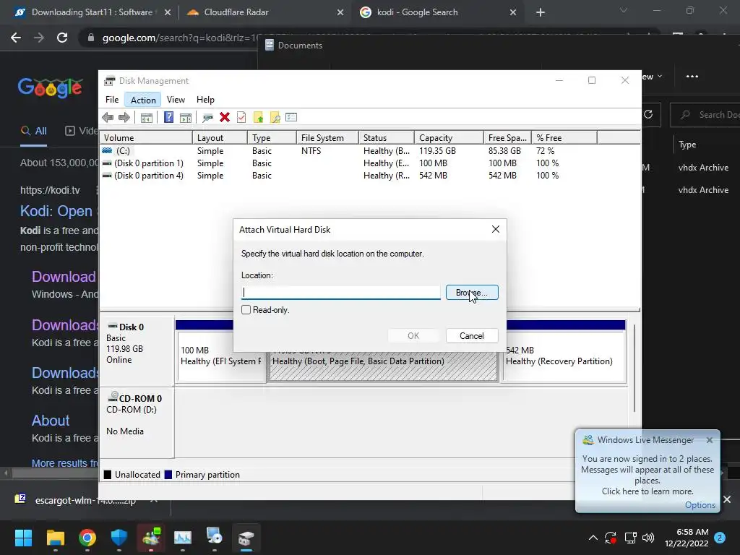Reload the Chrome page

[62, 38]
